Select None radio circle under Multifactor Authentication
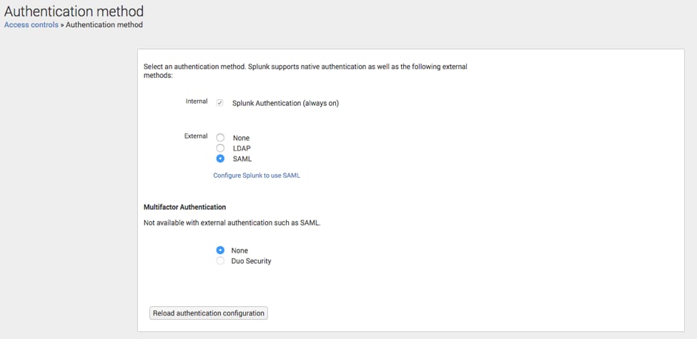Viewport: 697px width, 339px height. point(220,251)
